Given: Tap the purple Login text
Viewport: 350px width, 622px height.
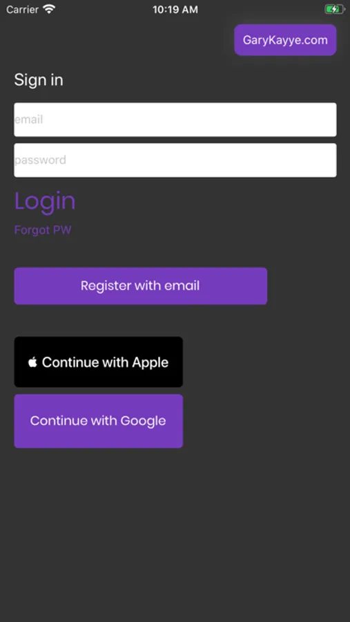Looking at the screenshot, I should (45, 201).
